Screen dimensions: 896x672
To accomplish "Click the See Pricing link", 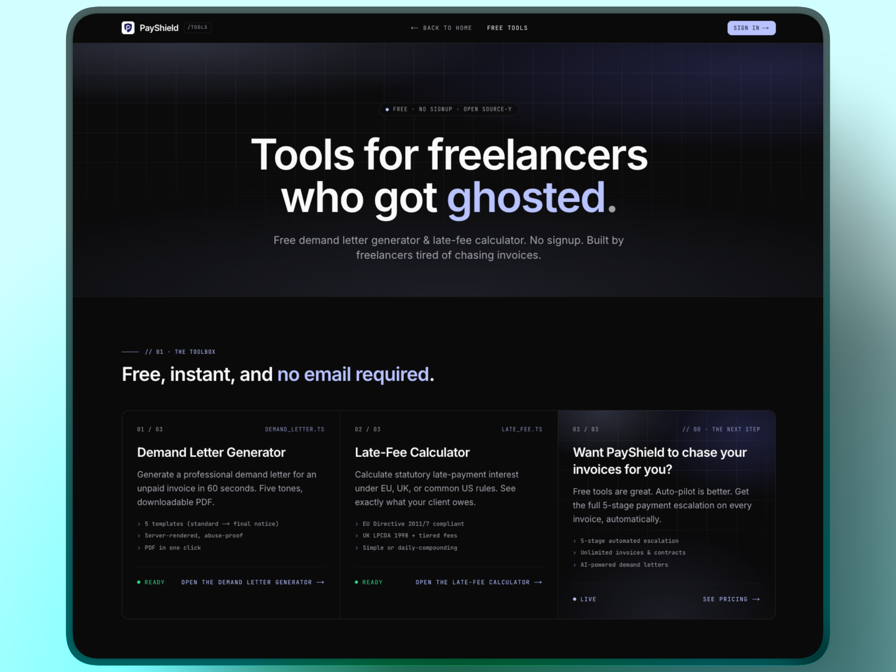I will pos(725,599).
